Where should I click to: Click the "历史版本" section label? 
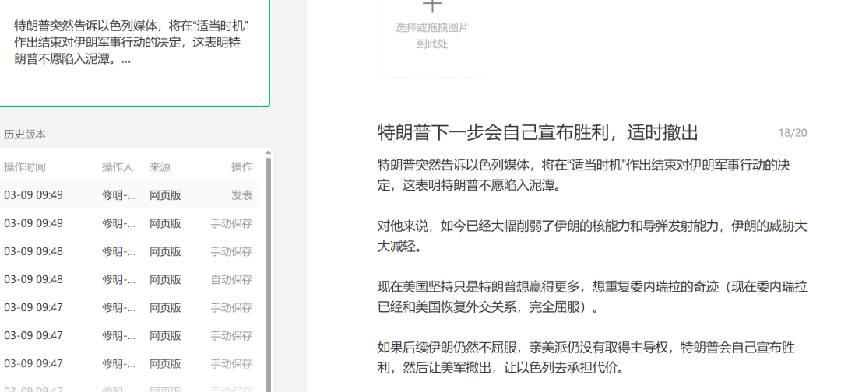[x=25, y=135]
